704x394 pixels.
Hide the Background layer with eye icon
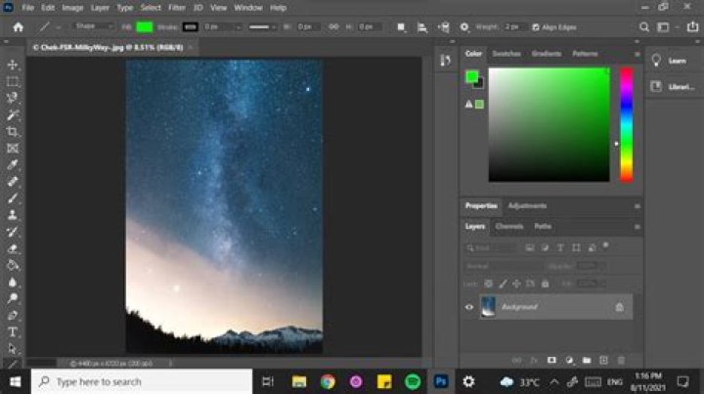pos(469,307)
